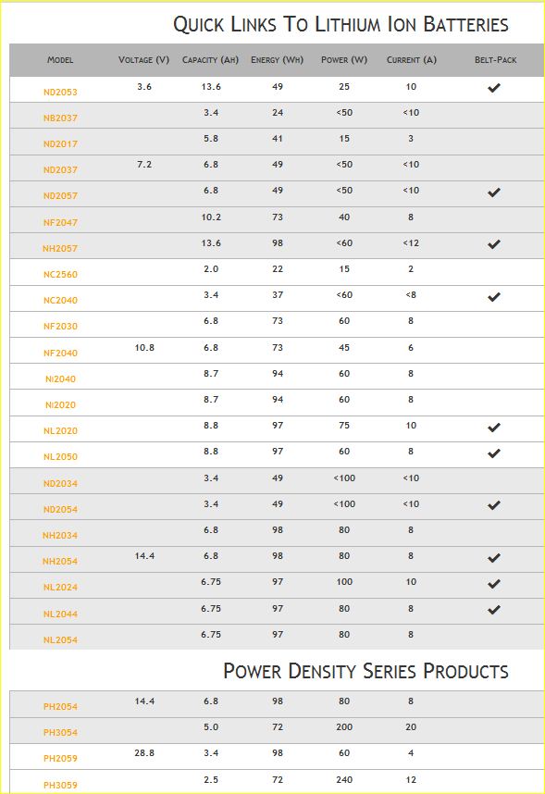The image size is (545, 794).
Task: Click the ND2034 model link
Action: 60,484
